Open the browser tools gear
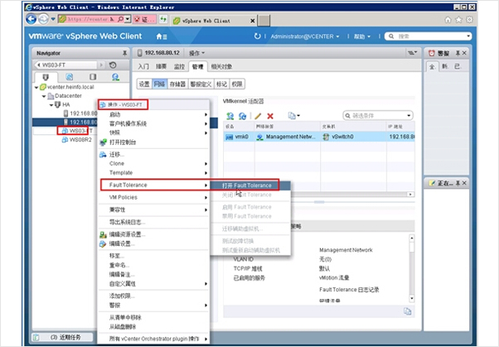Image resolution: width=499 pixels, height=347 pixels. point(469,20)
